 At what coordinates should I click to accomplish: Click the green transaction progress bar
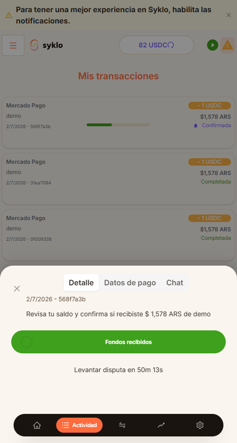click(x=118, y=125)
